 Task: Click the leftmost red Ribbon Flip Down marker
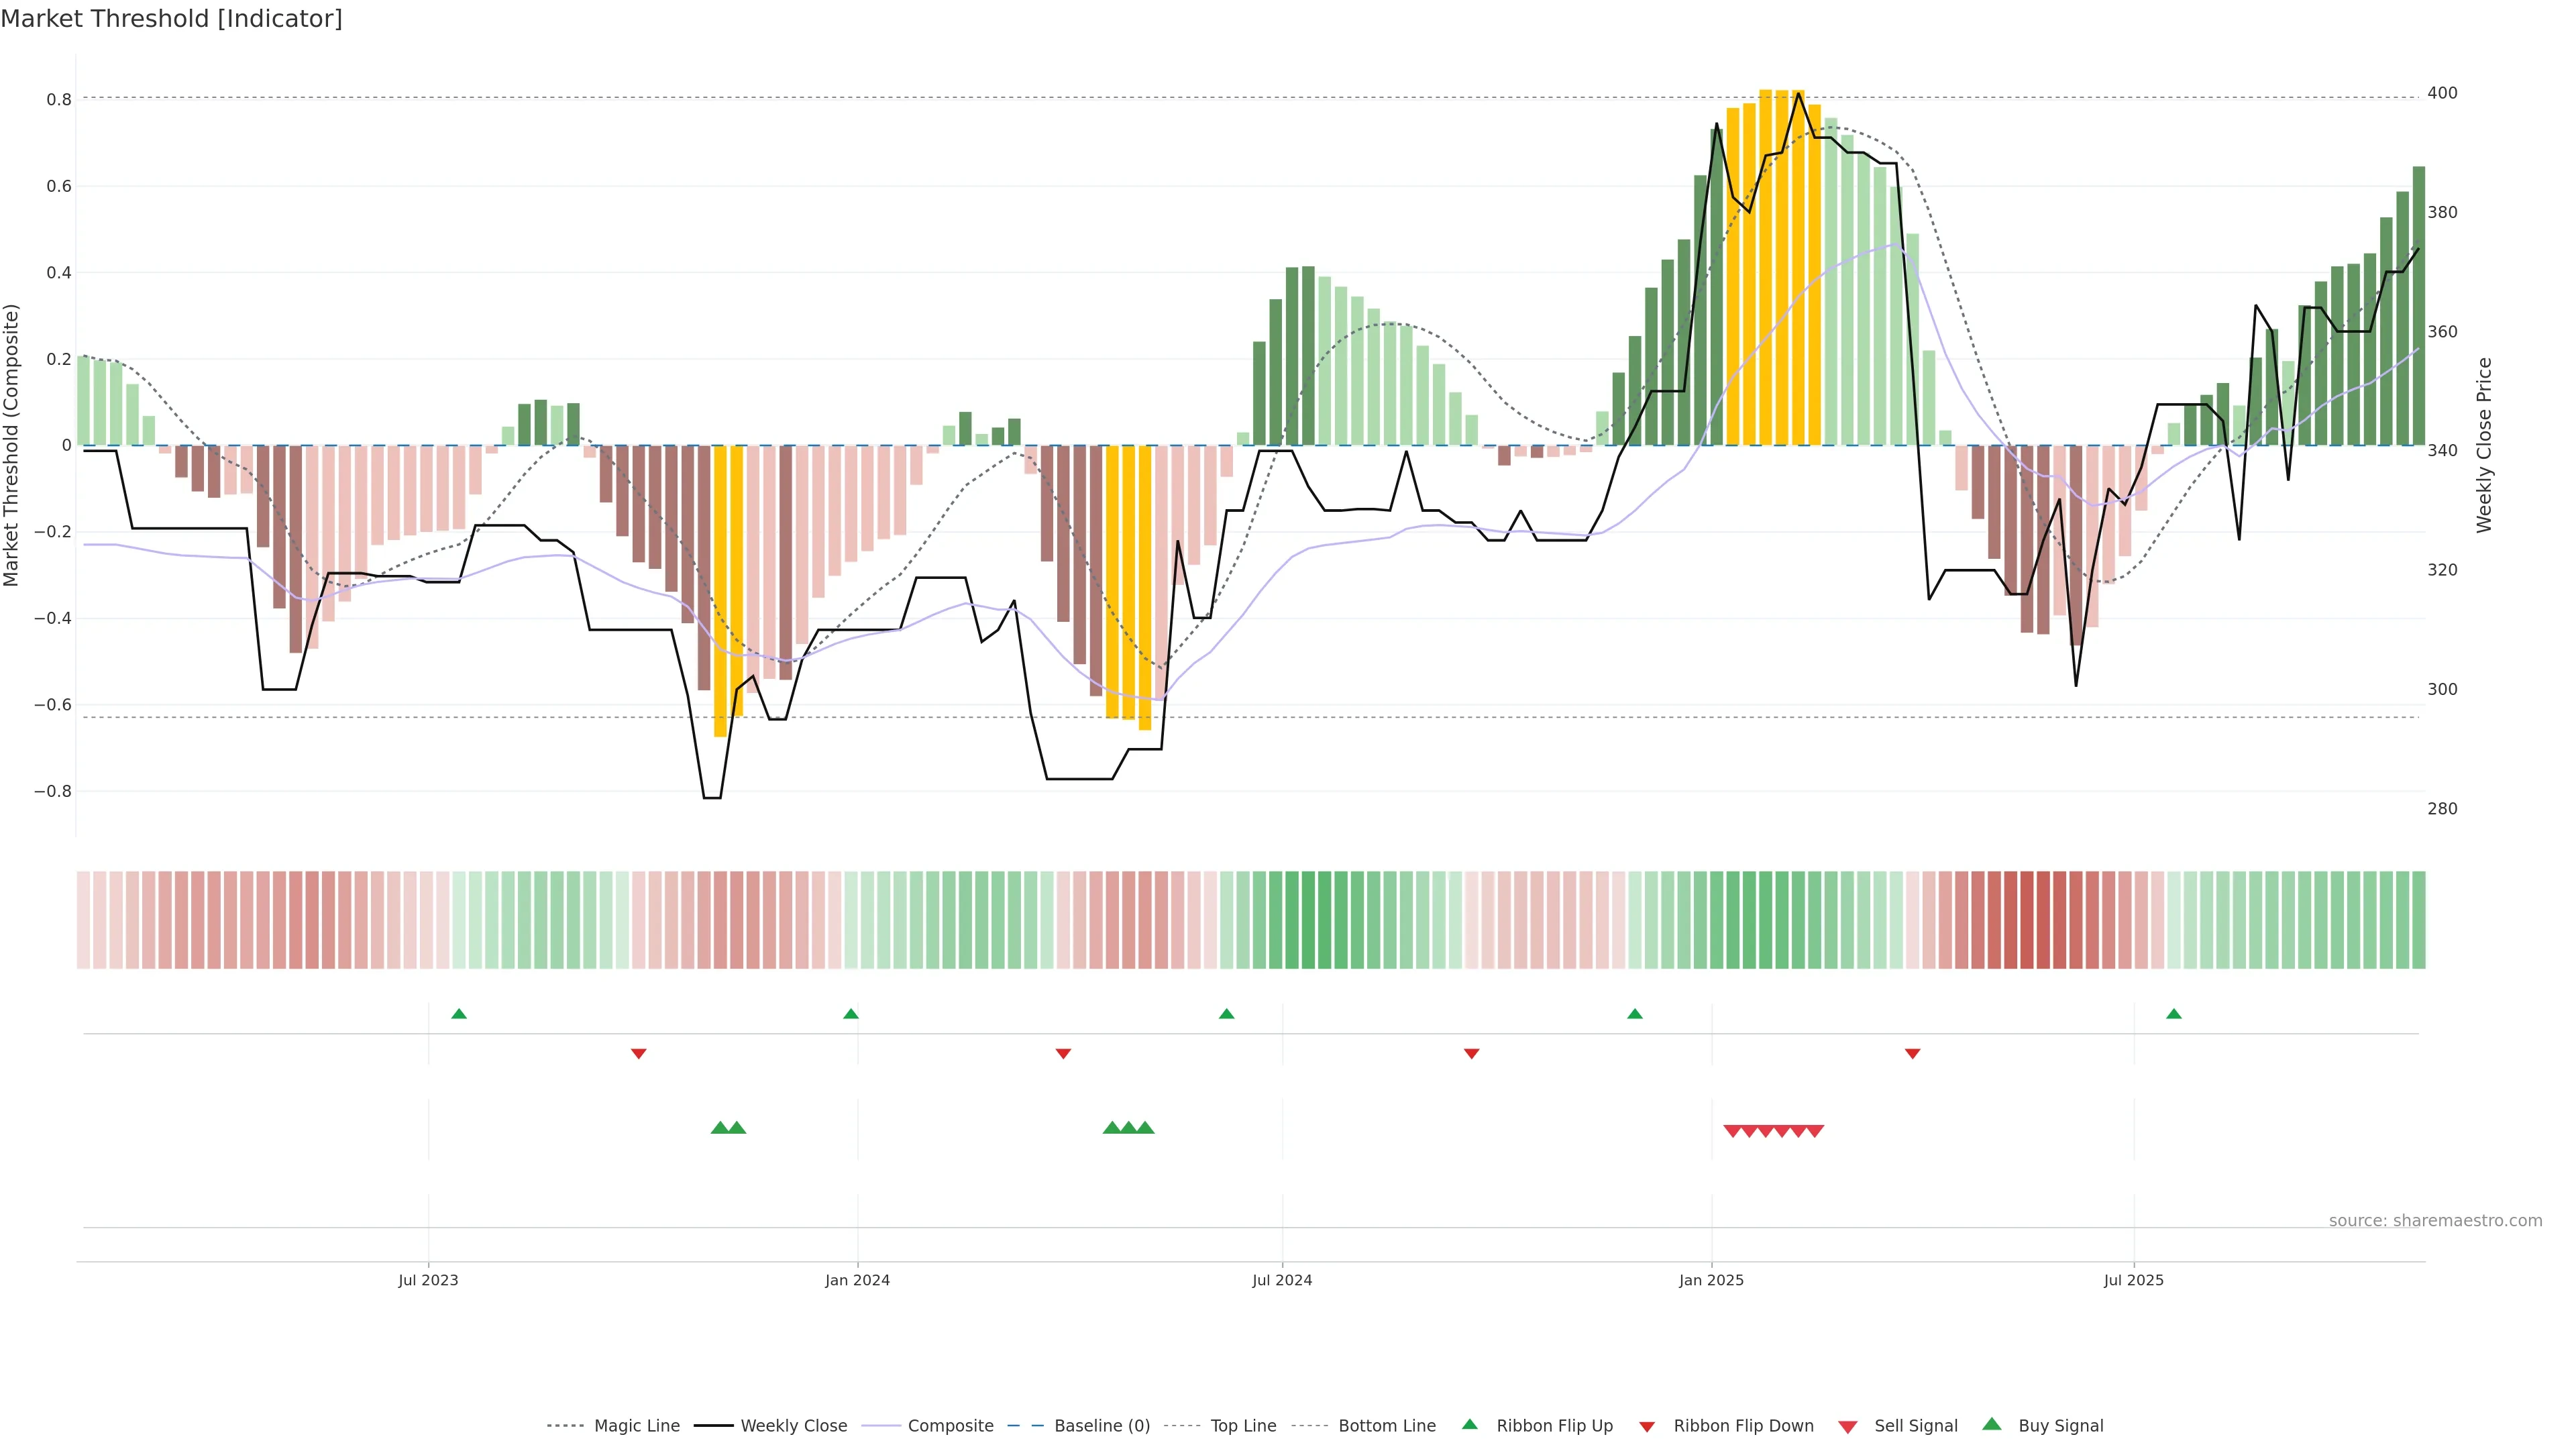pos(639,1053)
